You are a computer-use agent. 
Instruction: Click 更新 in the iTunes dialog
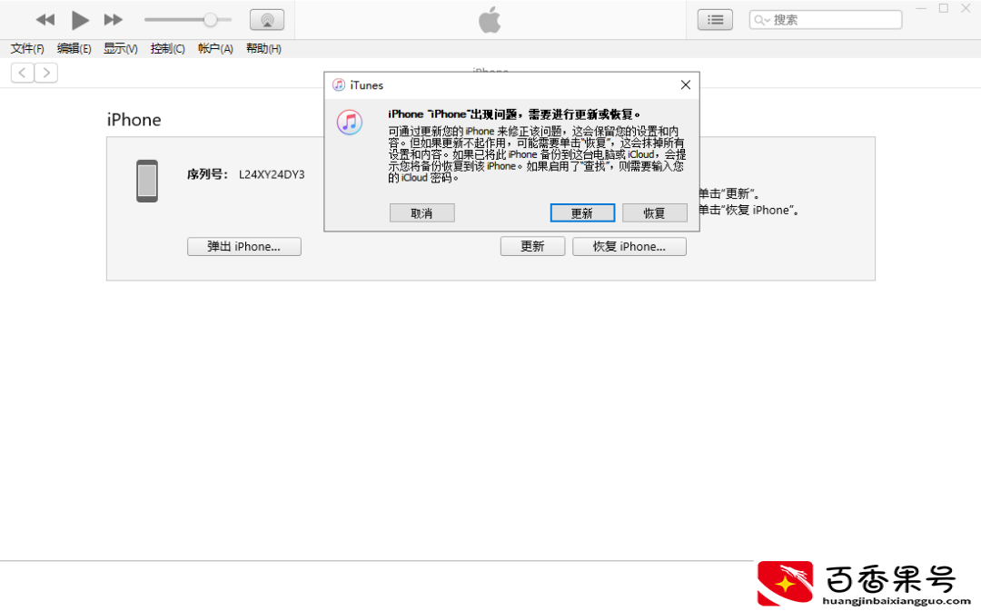click(582, 213)
